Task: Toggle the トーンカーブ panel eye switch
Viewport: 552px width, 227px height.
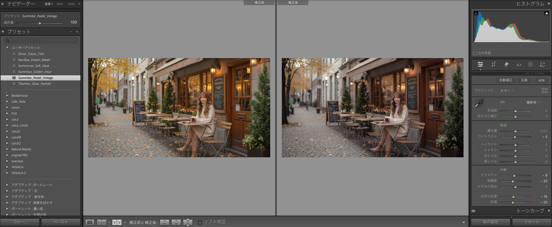Action: (473, 211)
